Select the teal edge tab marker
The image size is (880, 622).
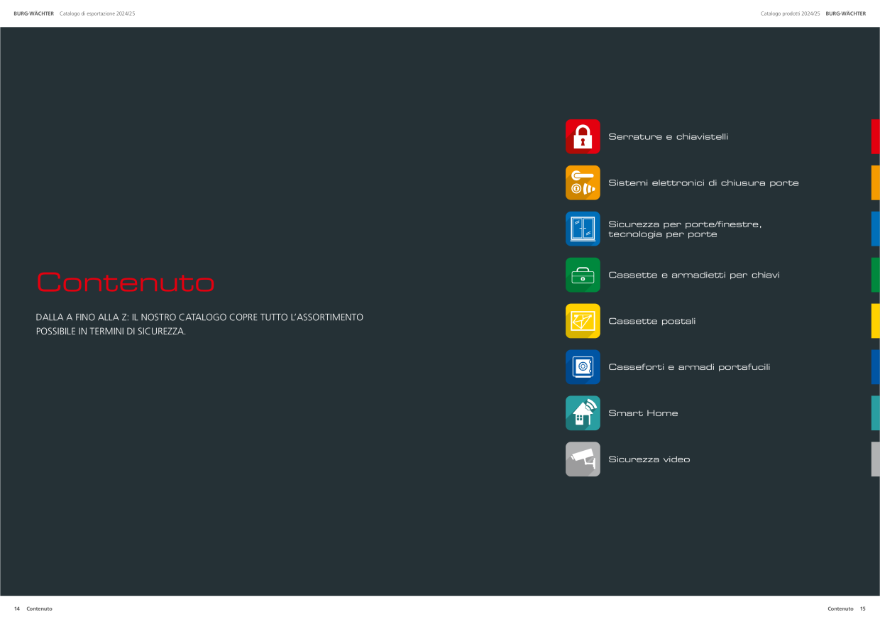point(876,413)
